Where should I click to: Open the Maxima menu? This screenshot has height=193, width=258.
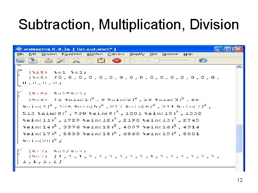pyautogui.click(x=49, y=54)
